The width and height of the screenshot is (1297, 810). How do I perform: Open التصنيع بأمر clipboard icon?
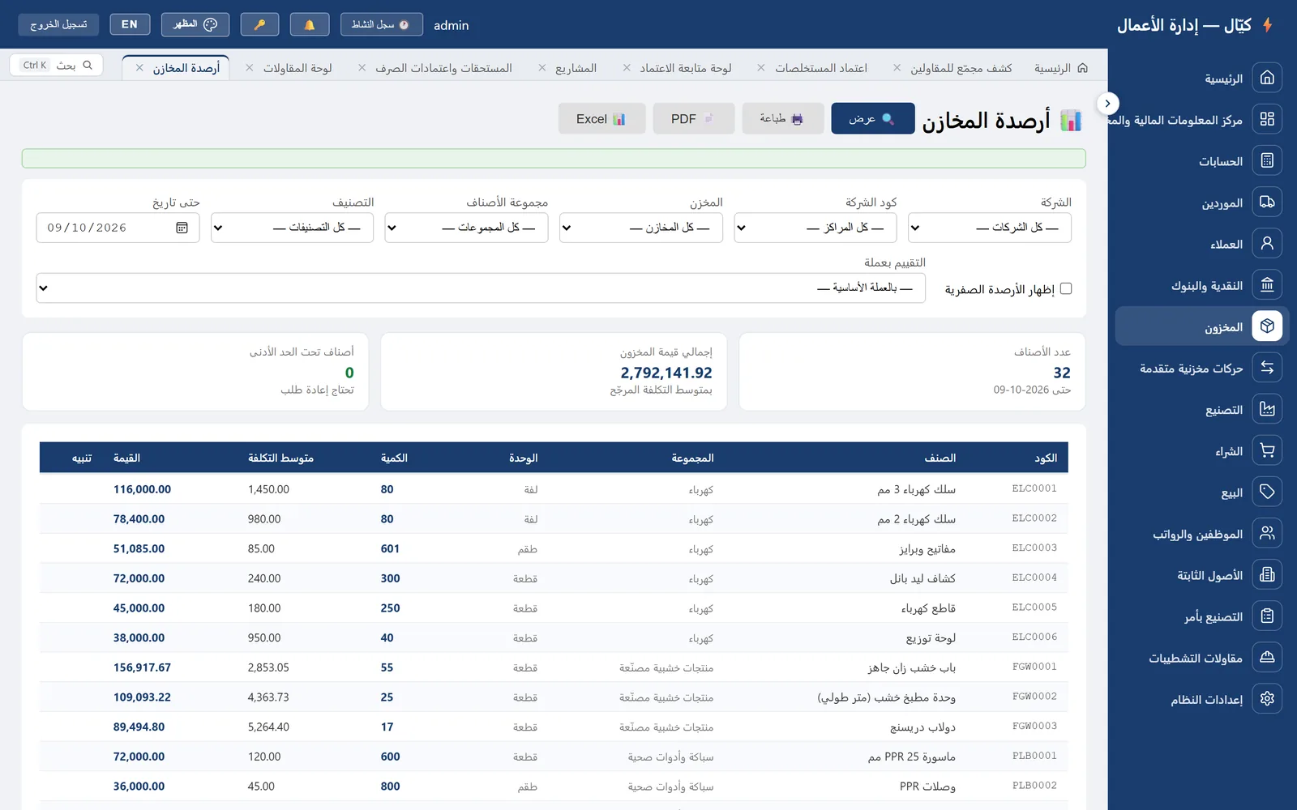tap(1267, 616)
